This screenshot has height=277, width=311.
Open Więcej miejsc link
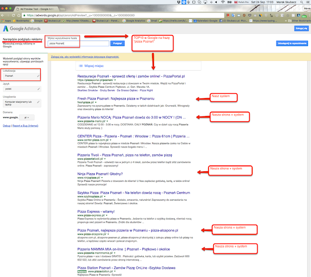(x=94, y=66)
